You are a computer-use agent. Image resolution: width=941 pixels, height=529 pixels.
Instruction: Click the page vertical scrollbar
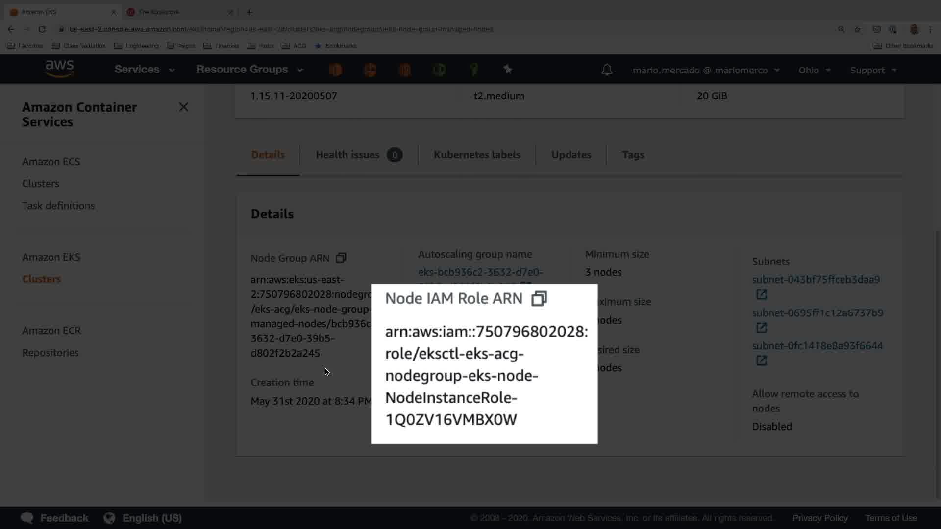(937, 362)
